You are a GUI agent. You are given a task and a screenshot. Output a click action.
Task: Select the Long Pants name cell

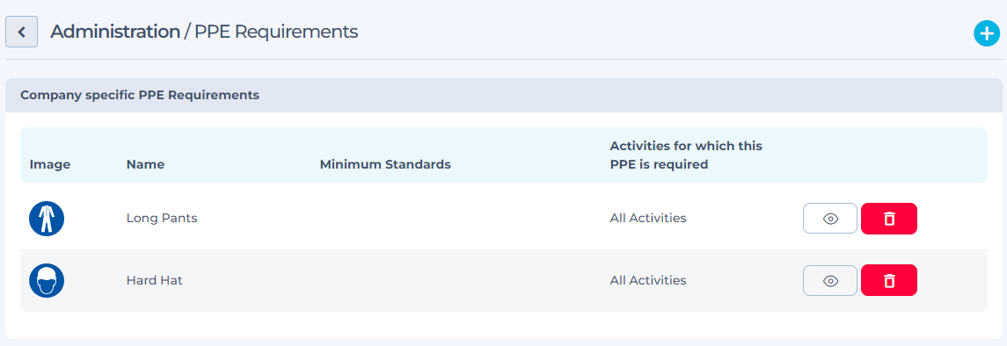click(x=162, y=218)
